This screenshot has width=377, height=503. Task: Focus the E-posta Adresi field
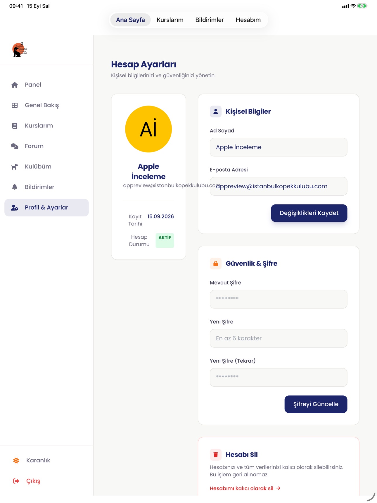(278, 186)
